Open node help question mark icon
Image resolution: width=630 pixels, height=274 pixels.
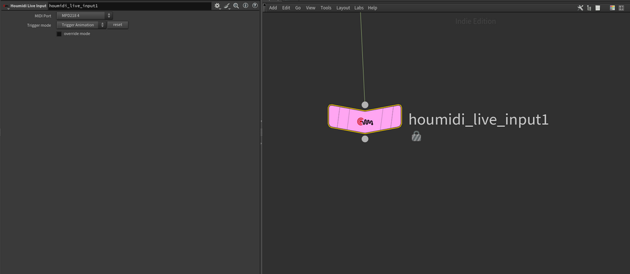(255, 6)
